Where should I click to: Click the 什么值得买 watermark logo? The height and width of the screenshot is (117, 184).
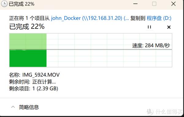165,111
